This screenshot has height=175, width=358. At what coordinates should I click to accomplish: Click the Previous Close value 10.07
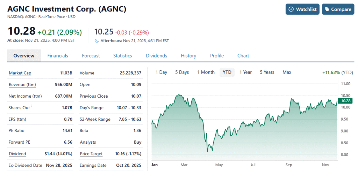[x=136, y=96]
